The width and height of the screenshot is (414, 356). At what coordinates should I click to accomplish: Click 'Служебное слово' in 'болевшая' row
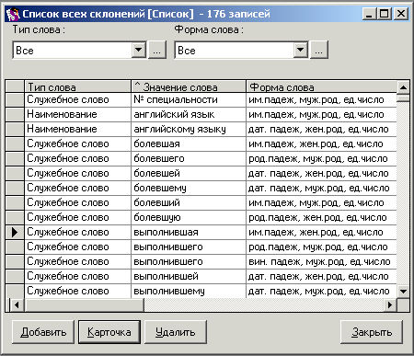[x=77, y=144]
